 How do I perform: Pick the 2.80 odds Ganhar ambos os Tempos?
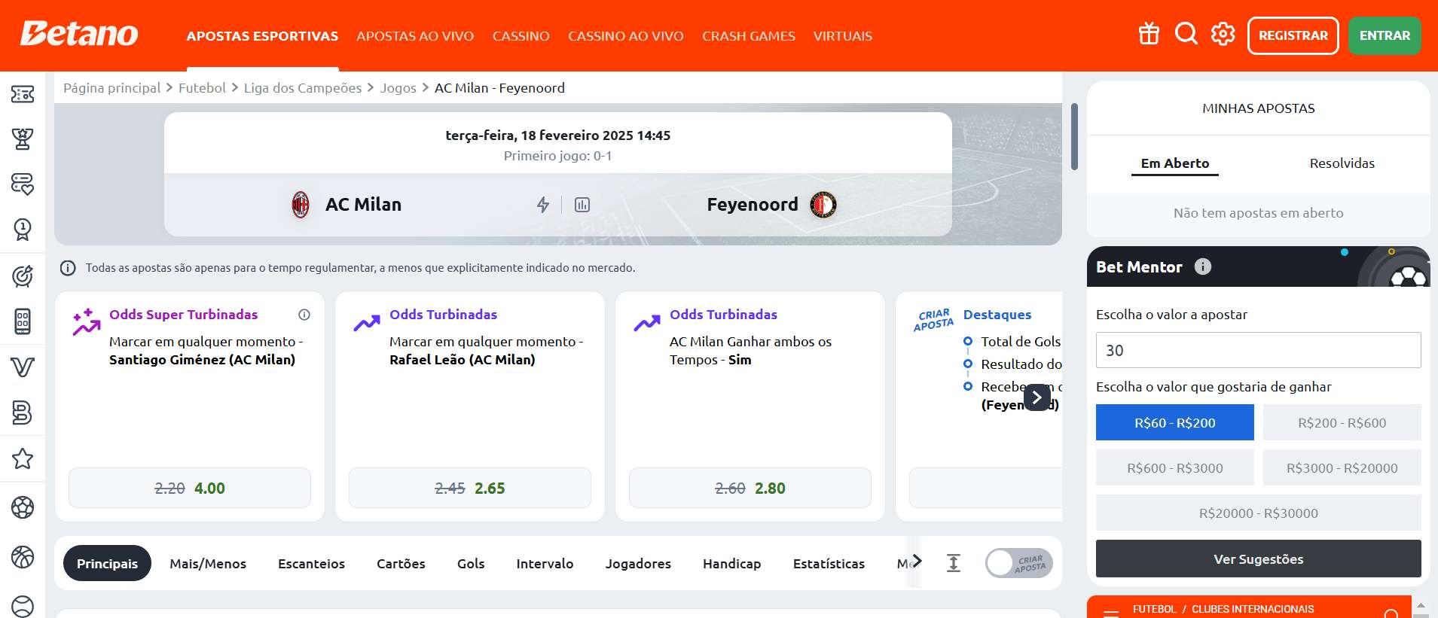[750, 488]
